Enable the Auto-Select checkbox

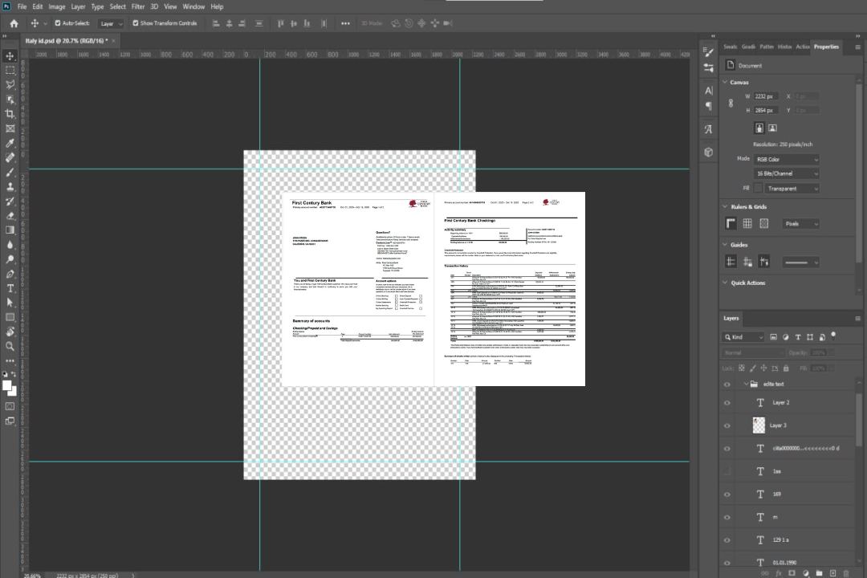point(57,23)
